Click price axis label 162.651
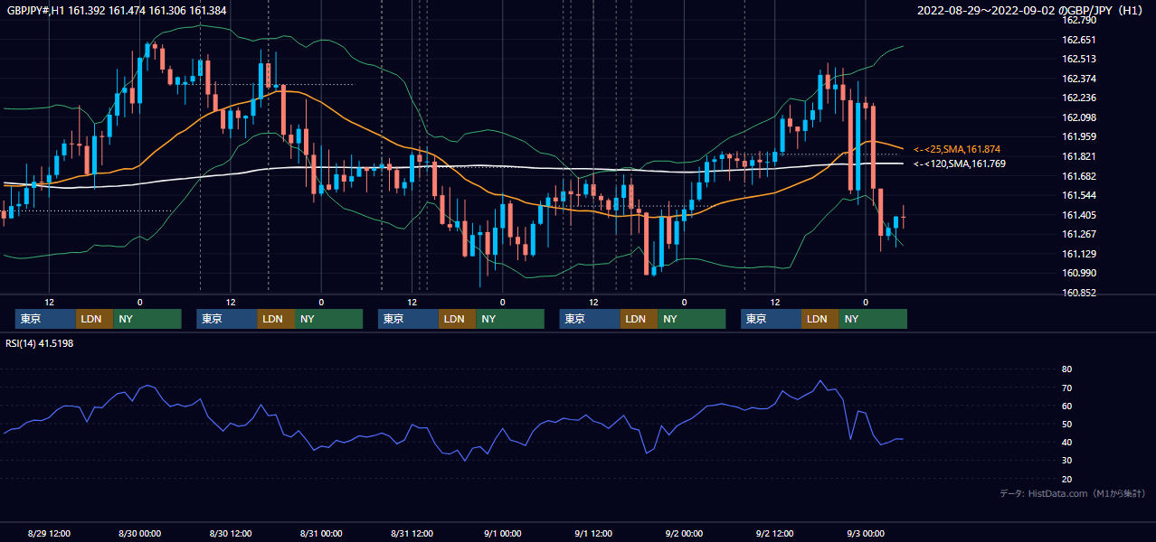1156x542 pixels. (1079, 40)
